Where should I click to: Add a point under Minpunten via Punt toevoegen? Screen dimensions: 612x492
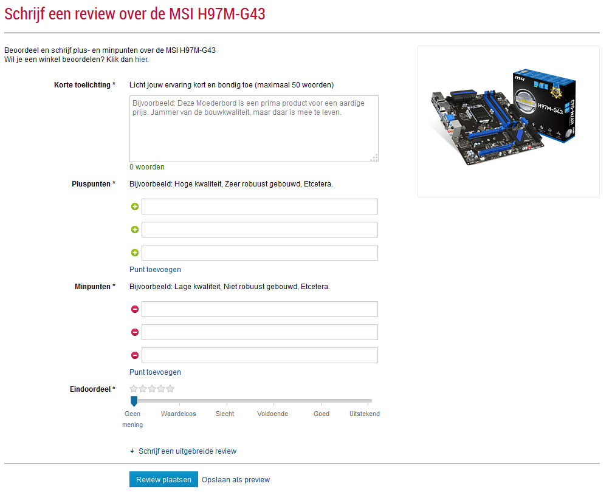156,372
